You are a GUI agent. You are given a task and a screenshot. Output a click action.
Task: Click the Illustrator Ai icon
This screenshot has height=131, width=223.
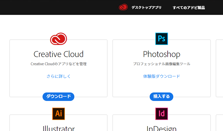click(58, 114)
